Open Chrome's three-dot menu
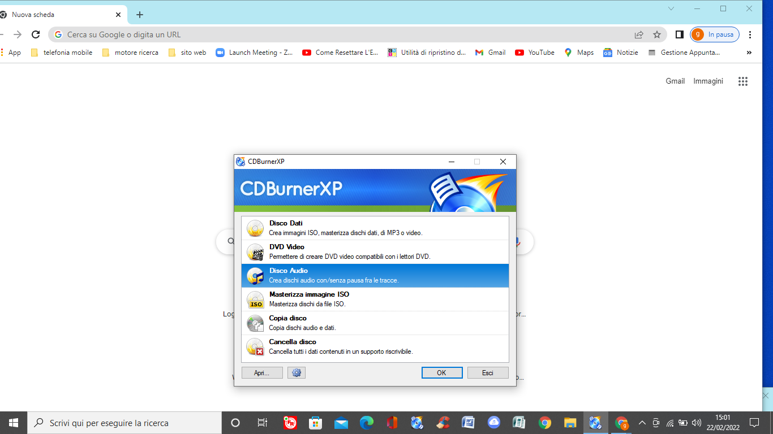The height and width of the screenshot is (434, 773). [x=750, y=34]
